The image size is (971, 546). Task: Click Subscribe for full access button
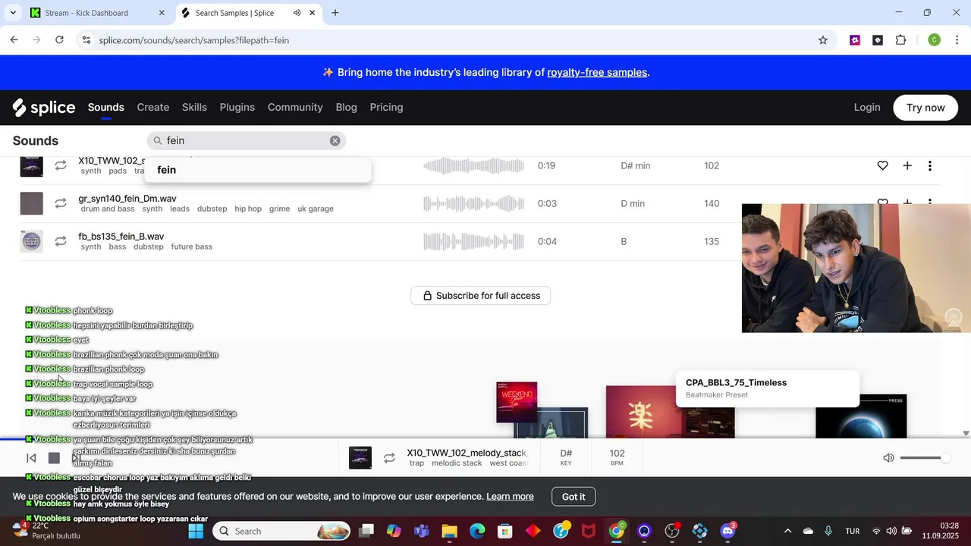pos(480,296)
